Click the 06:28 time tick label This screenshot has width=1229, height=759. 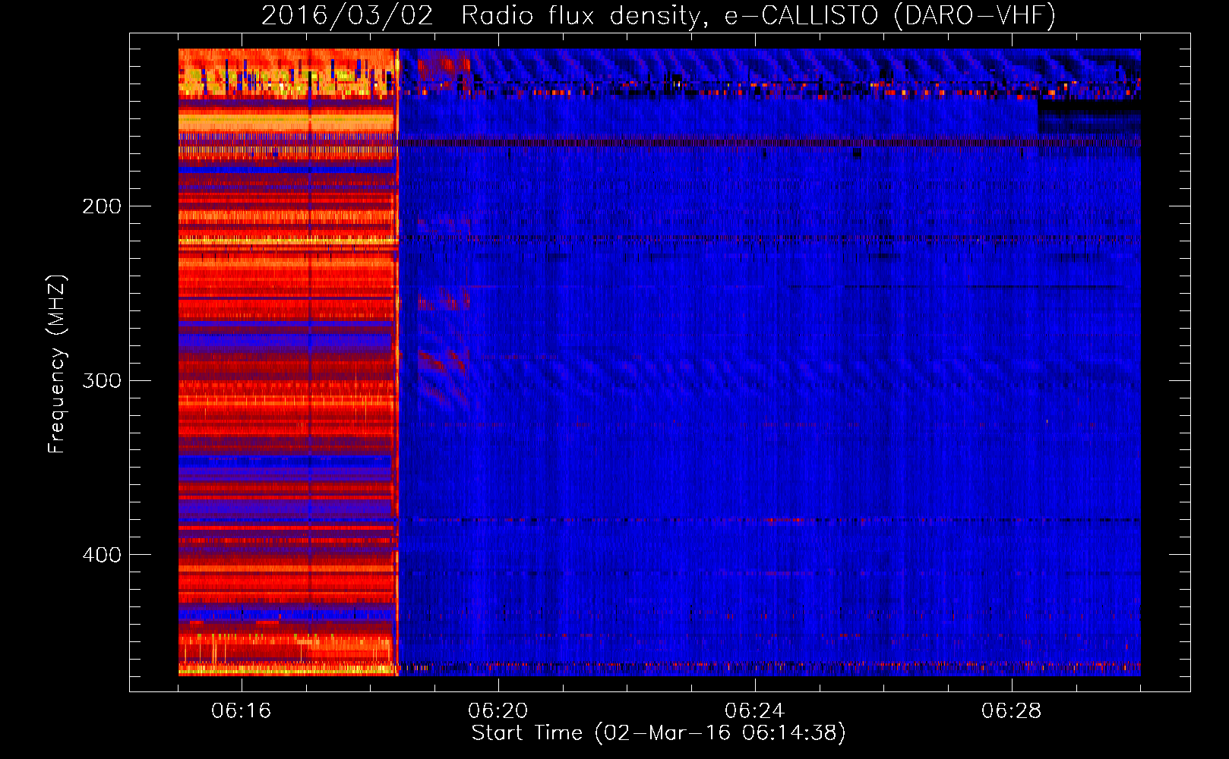tap(1012, 711)
